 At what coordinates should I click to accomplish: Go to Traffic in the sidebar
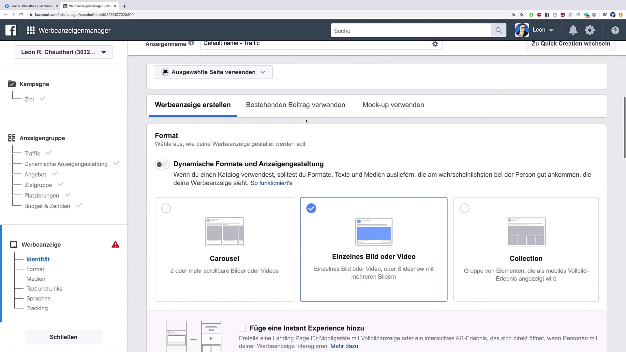tap(32, 154)
